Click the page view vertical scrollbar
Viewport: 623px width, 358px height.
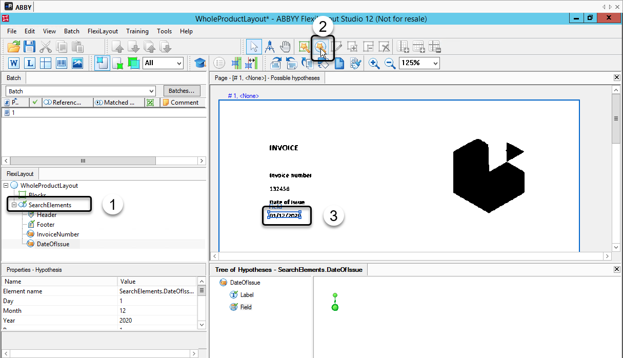[x=616, y=168]
